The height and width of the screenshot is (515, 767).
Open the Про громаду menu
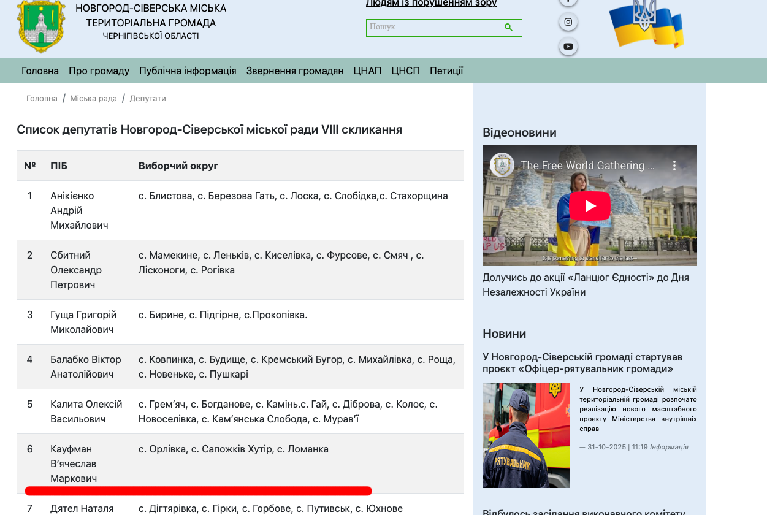coord(99,71)
